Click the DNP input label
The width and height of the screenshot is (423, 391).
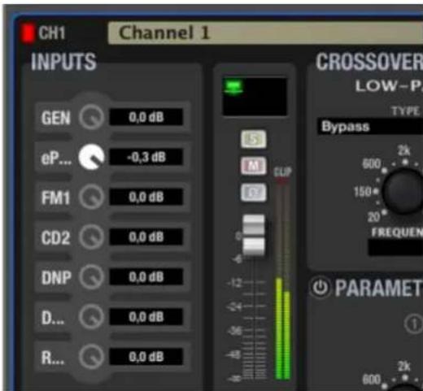click(56, 277)
